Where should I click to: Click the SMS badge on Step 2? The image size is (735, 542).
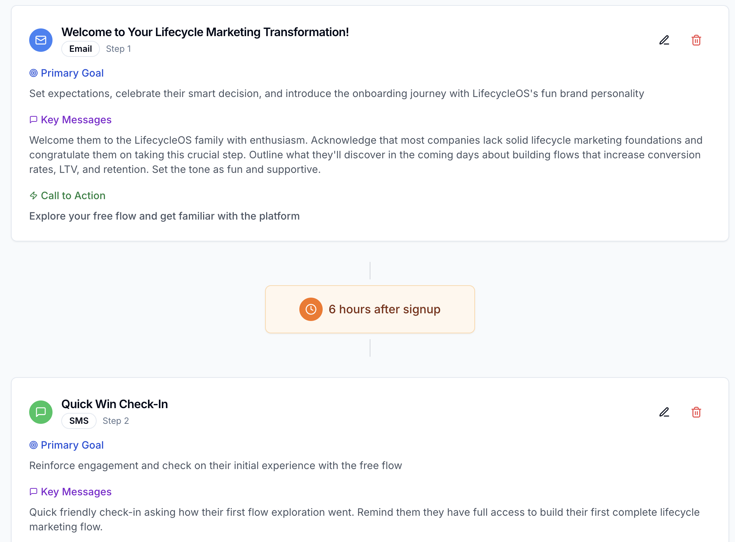[79, 421]
